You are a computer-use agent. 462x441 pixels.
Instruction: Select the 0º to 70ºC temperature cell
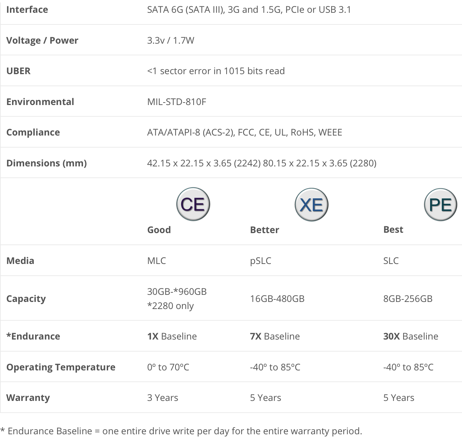click(168, 367)
